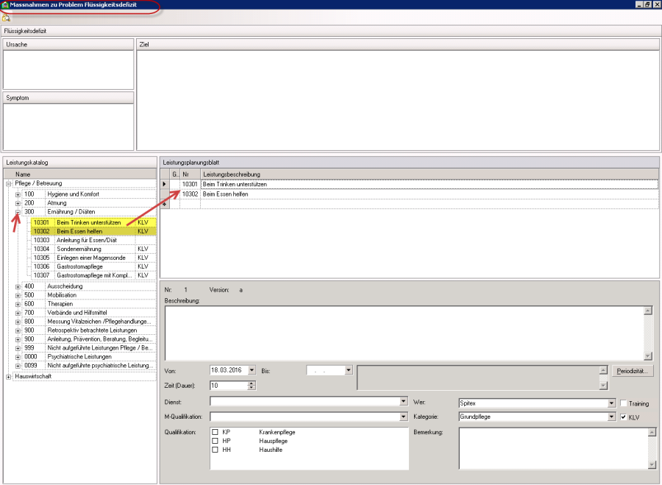
Task: Open the Kategorie Grundpflege dropdown
Action: coord(611,417)
